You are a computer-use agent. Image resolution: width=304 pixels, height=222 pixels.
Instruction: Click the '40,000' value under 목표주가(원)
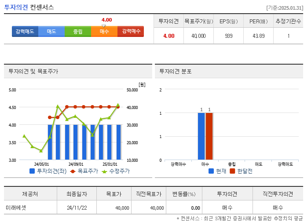pyautogui.click(x=198, y=36)
